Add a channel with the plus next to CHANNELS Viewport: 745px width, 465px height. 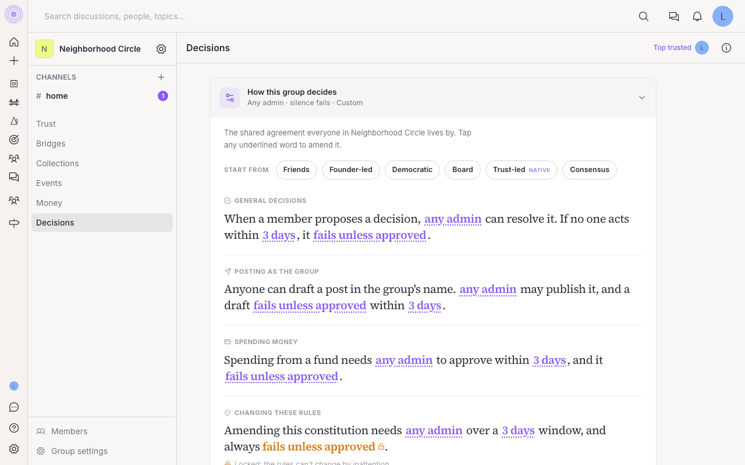pos(161,77)
